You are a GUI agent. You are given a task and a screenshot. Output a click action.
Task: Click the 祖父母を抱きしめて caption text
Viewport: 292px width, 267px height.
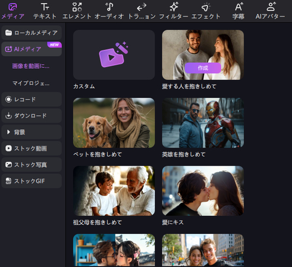[98, 223]
